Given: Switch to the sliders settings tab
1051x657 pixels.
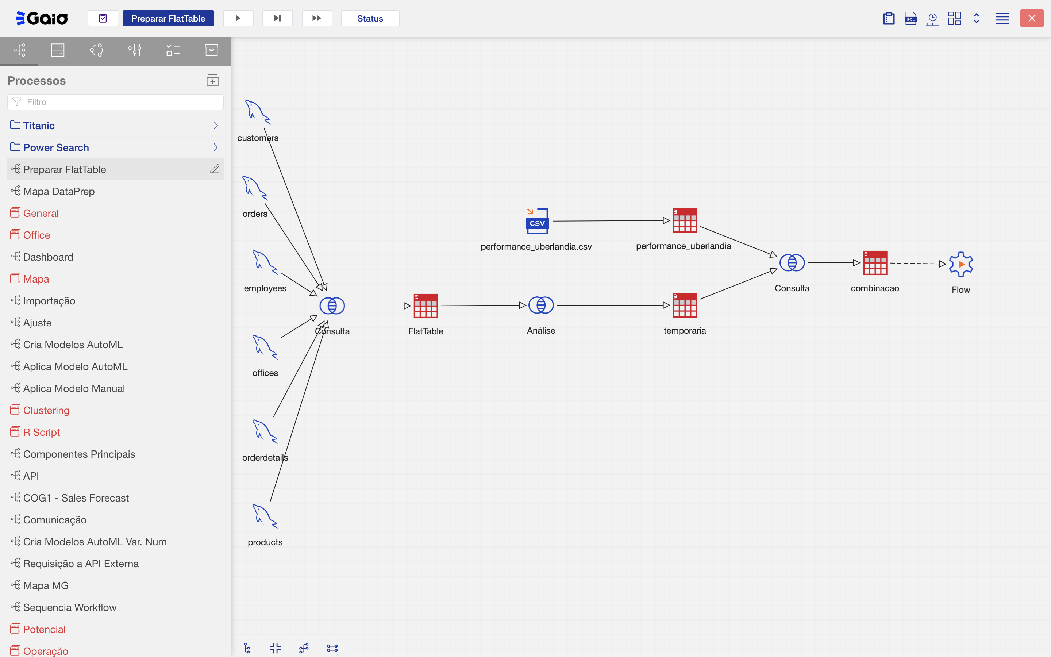Looking at the screenshot, I should click(135, 50).
